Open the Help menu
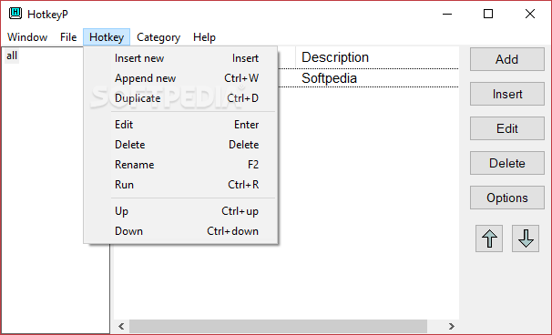The image size is (552, 335). (204, 37)
